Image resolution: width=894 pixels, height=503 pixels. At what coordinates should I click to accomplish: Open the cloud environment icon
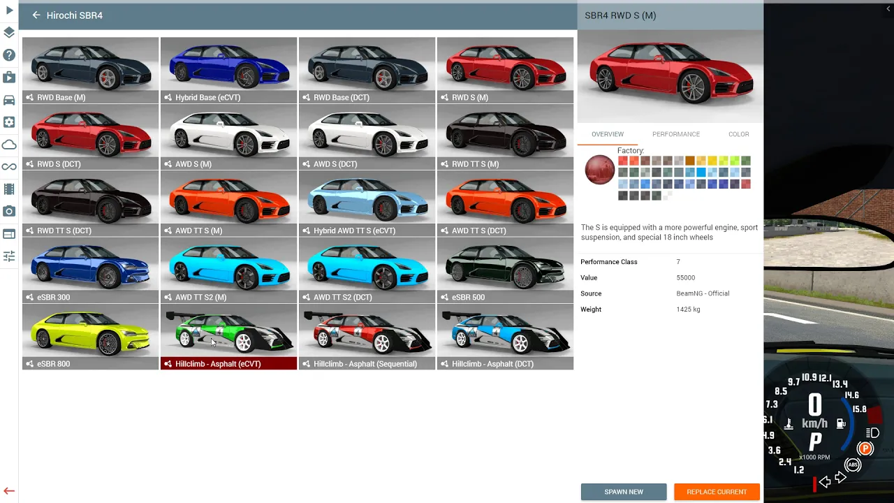(x=9, y=145)
